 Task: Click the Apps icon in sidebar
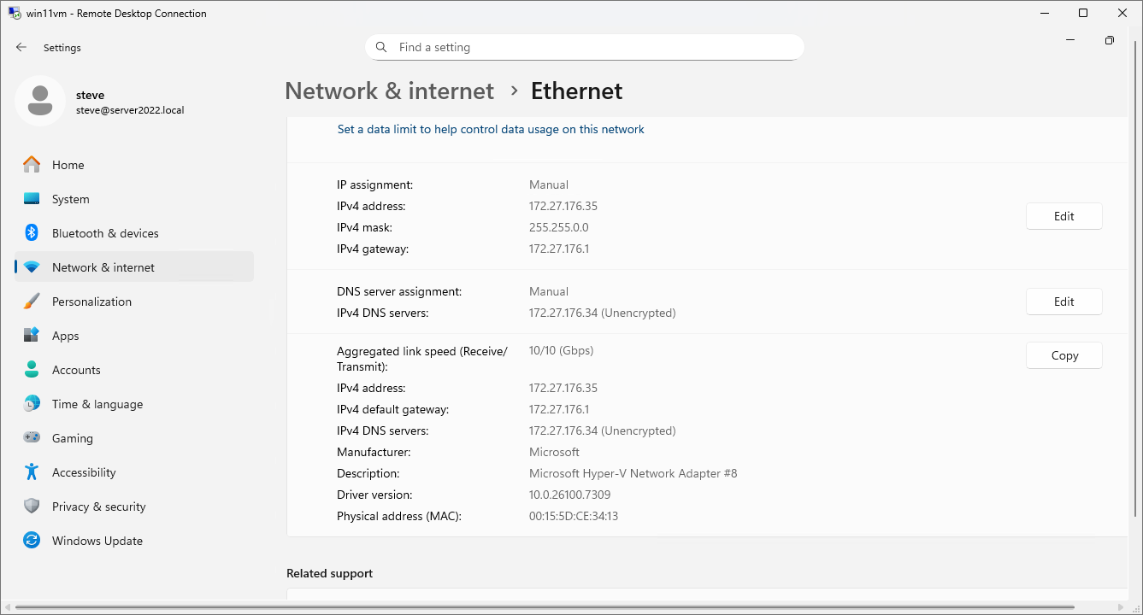32,336
